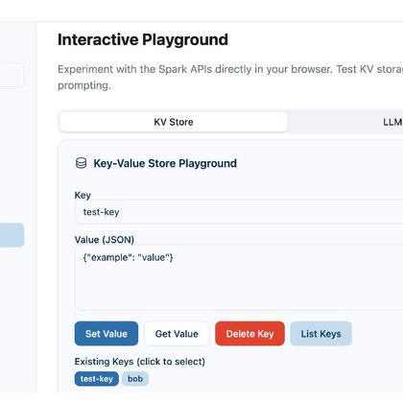Click the Experiment with the Spark APIs description
Image resolution: width=403 pixels, height=403 pixels.
[x=230, y=77]
